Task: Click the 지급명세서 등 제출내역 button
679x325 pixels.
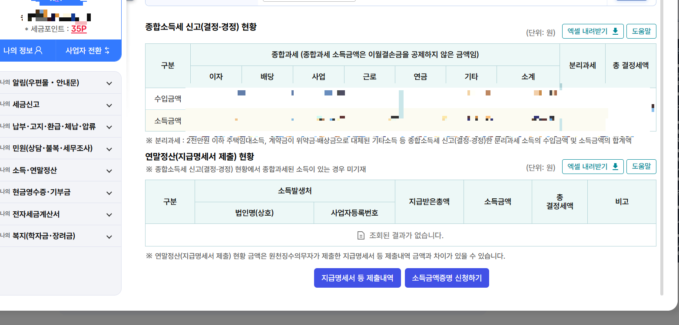Action: (x=357, y=278)
